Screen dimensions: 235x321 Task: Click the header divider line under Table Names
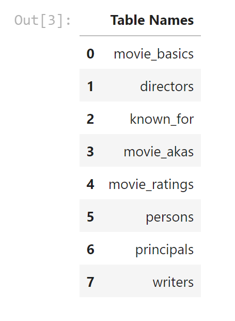point(140,36)
